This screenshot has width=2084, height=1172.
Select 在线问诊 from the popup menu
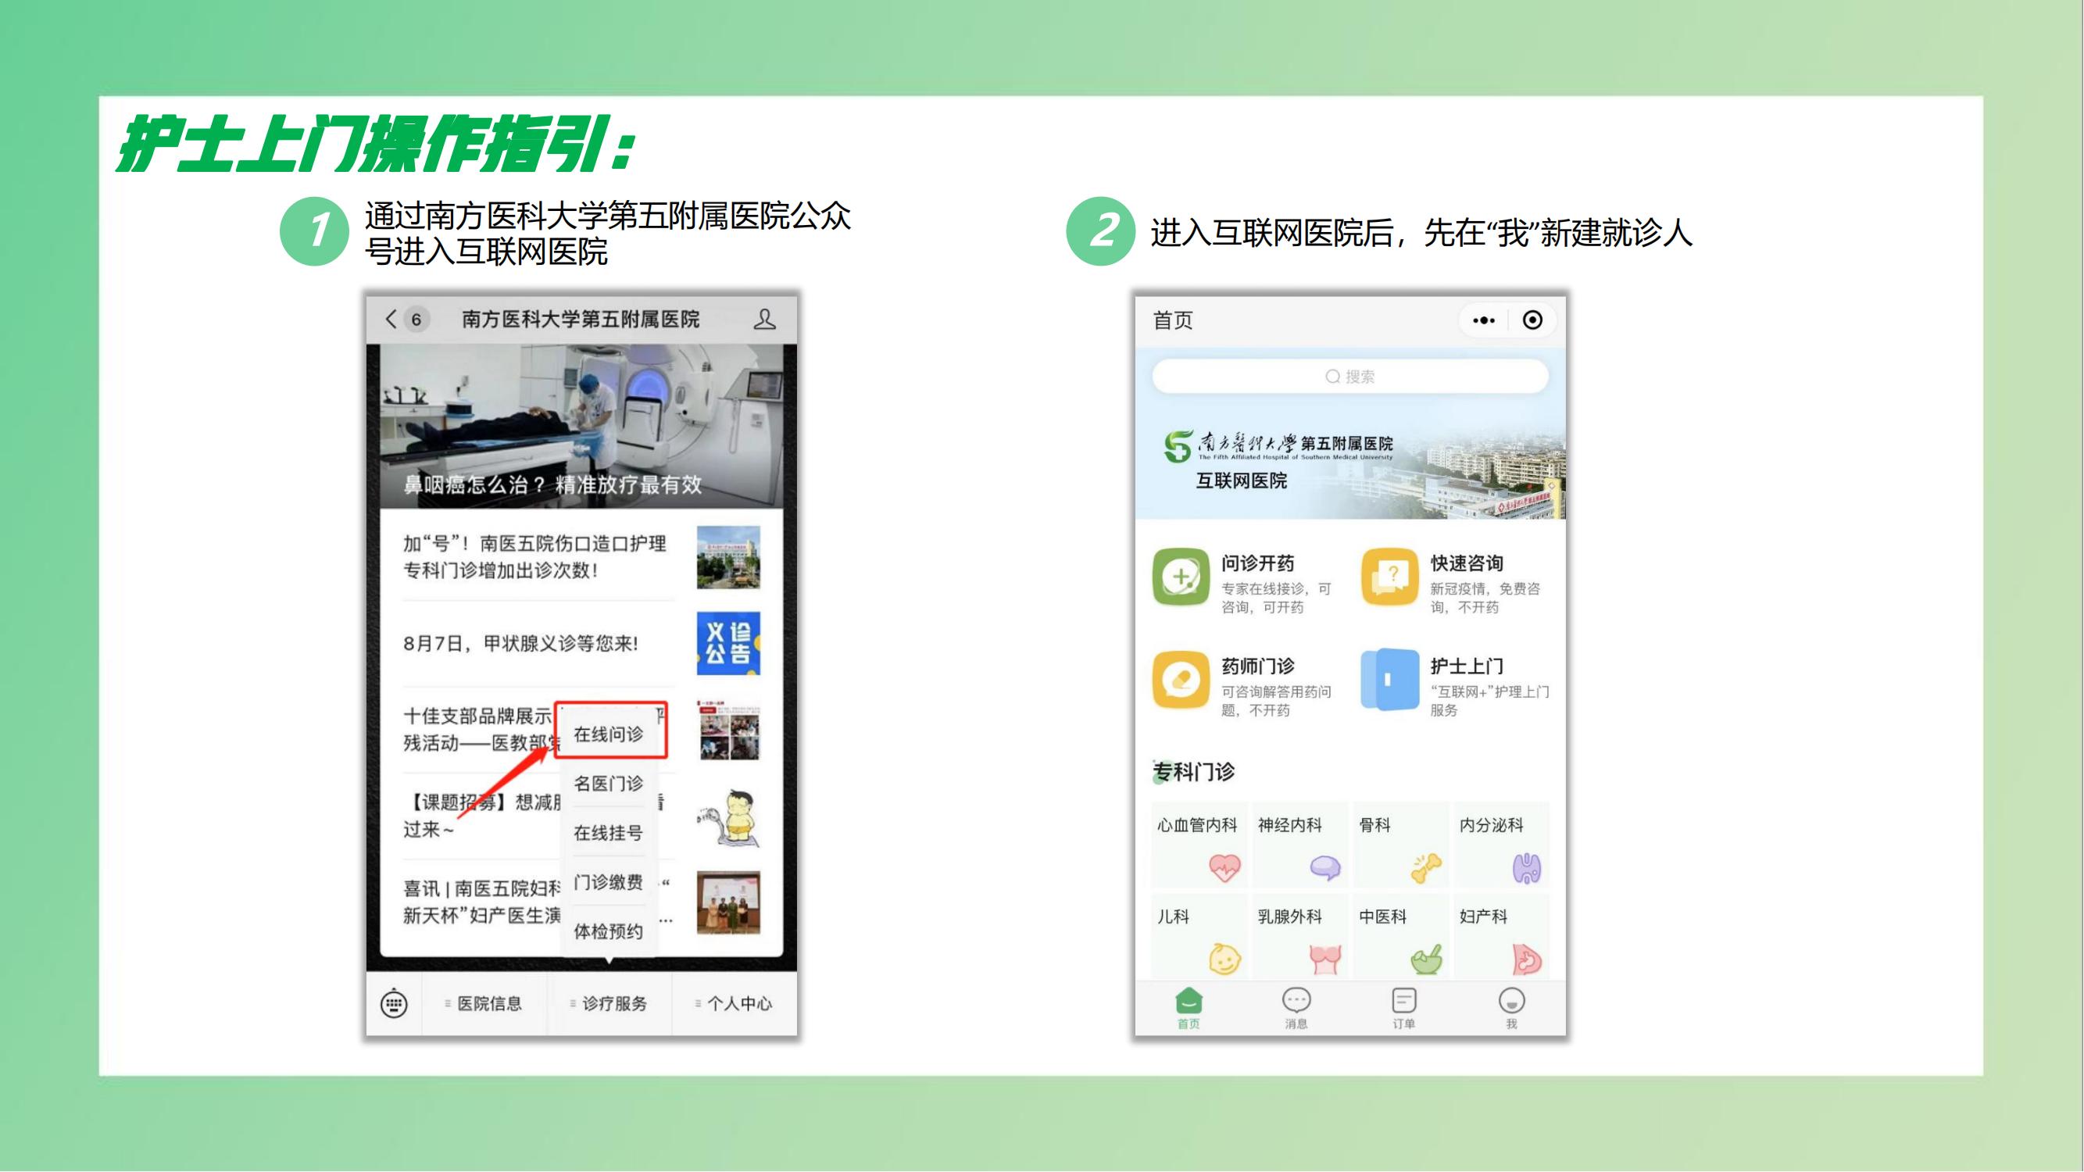pos(609,734)
